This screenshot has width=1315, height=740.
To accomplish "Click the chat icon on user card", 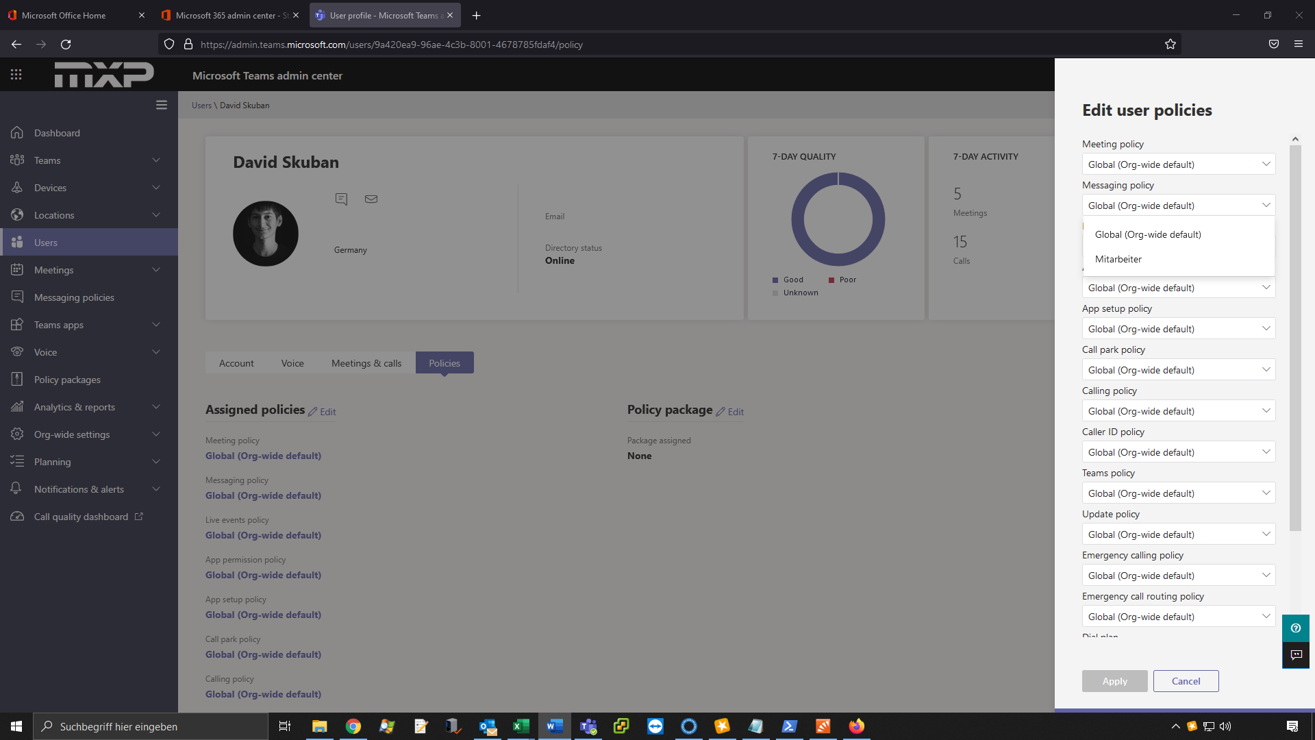I will [x=341, y=199].
